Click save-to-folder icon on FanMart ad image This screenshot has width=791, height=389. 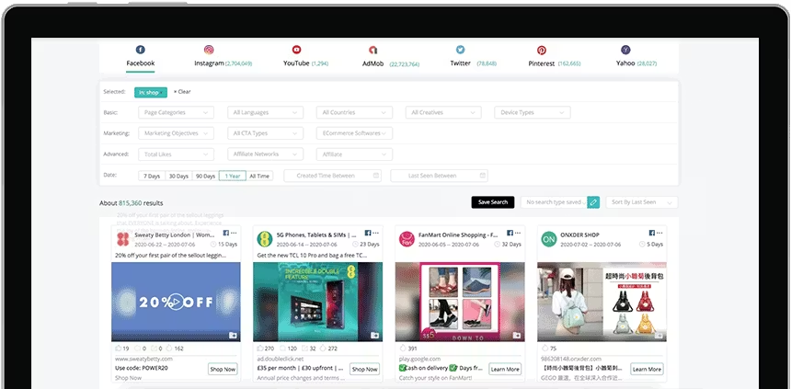(x=516, y=335)
